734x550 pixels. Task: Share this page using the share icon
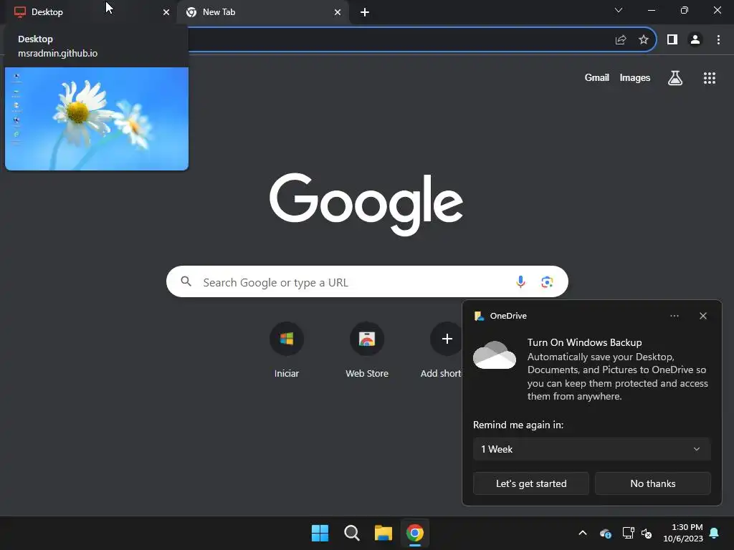[621, 40]
